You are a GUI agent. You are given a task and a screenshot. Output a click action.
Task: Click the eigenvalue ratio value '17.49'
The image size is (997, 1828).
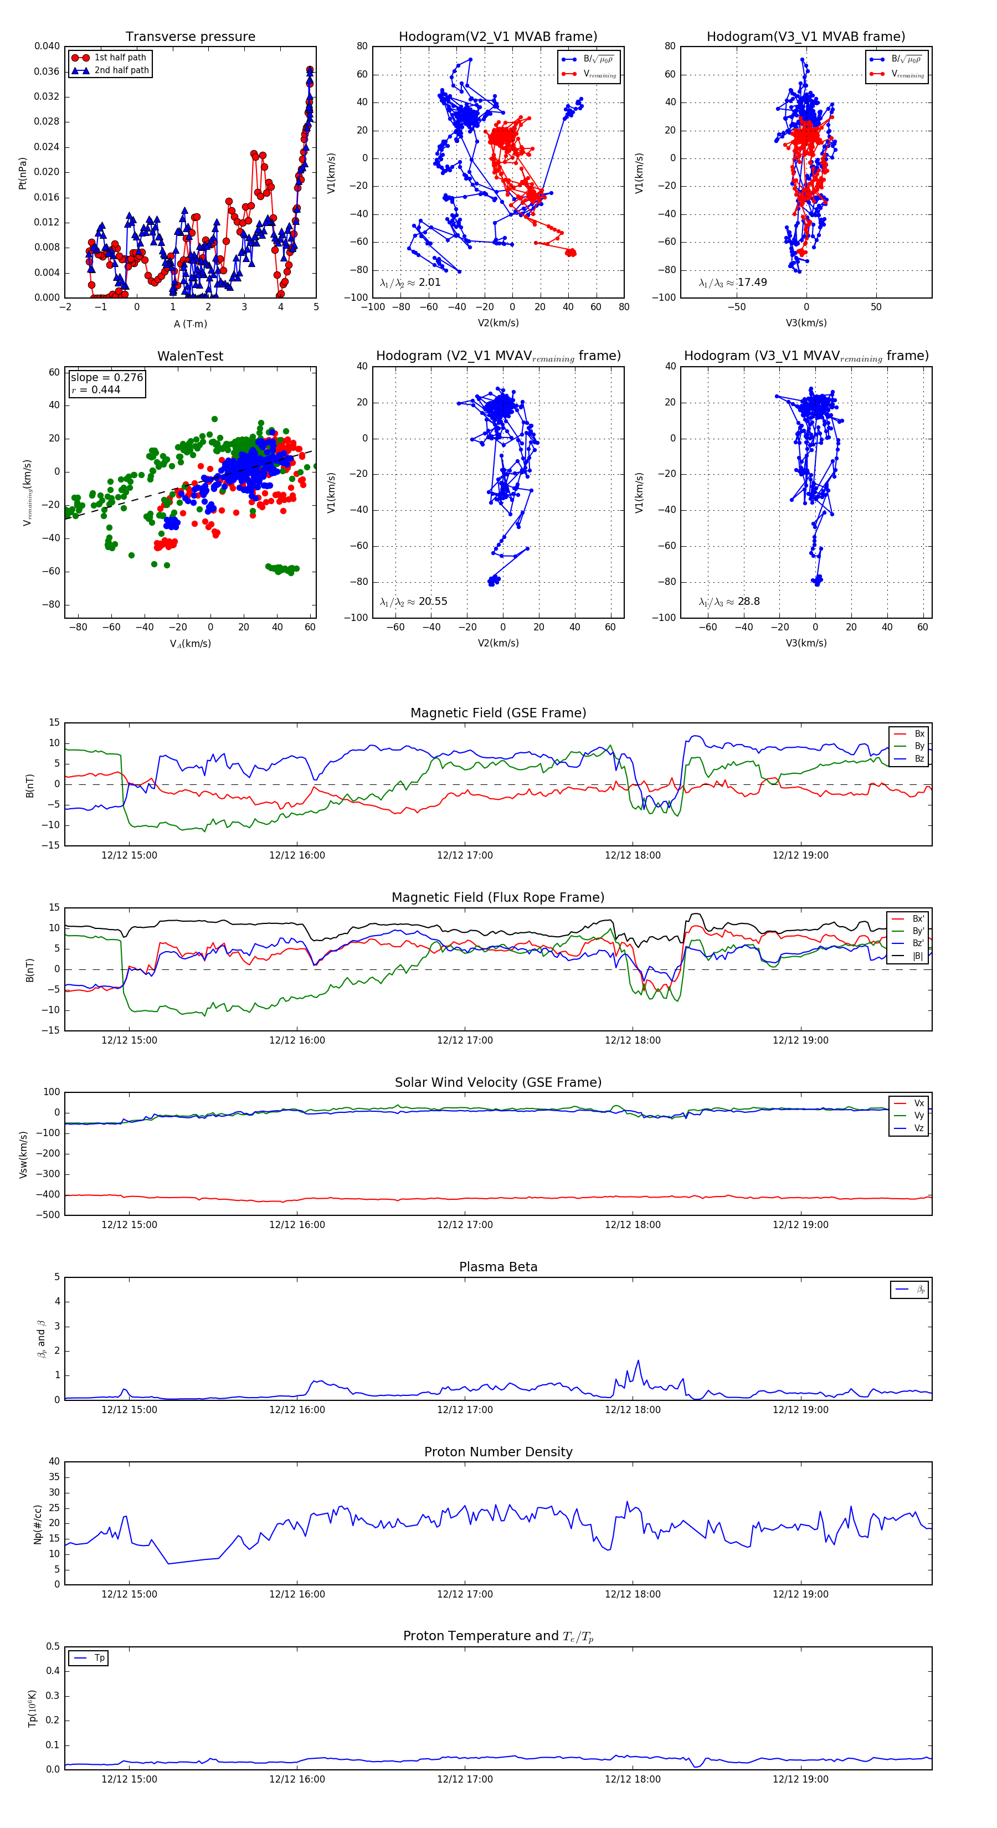click(752, 283)
